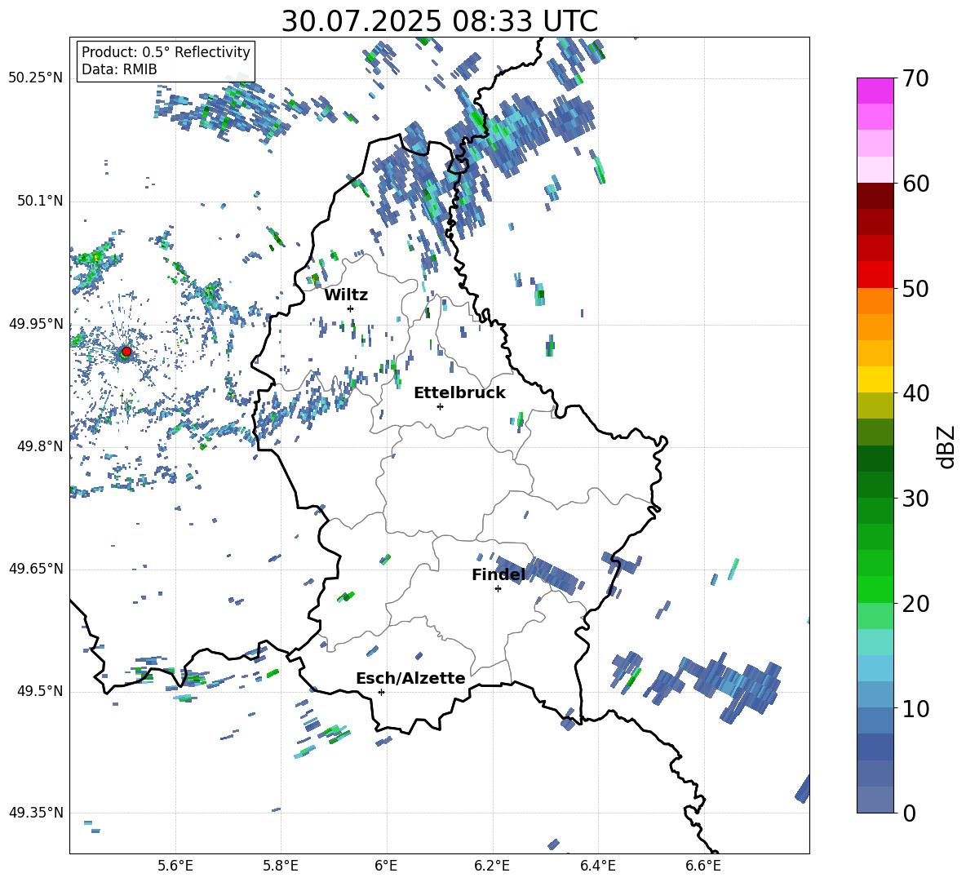The width and height of the screenshot is (966, 882).
Task: Click the 0 colorbar tick label
Action: click(x=908, y=813)
